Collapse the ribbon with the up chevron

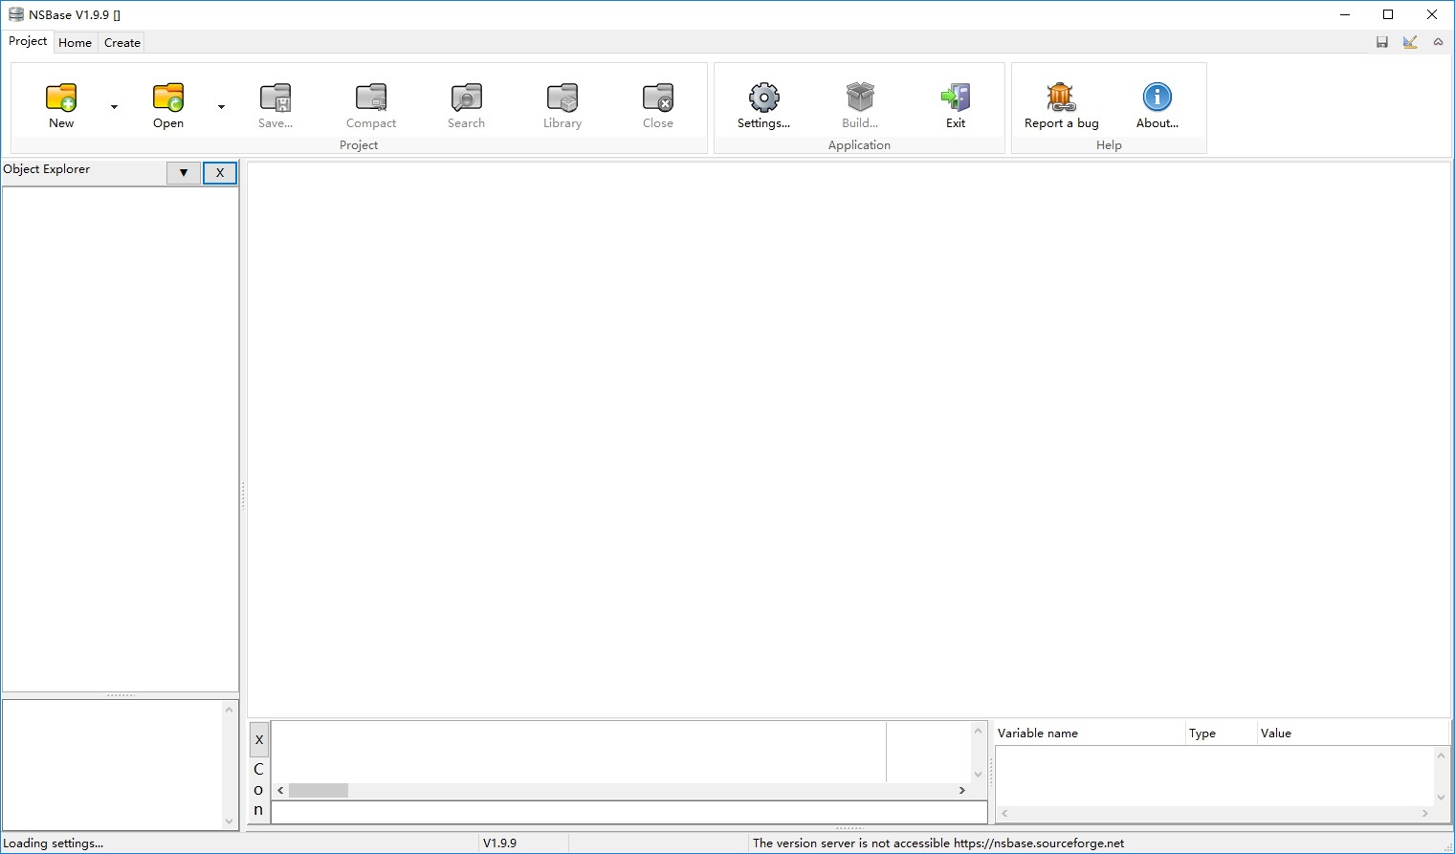pos(1438,42)
